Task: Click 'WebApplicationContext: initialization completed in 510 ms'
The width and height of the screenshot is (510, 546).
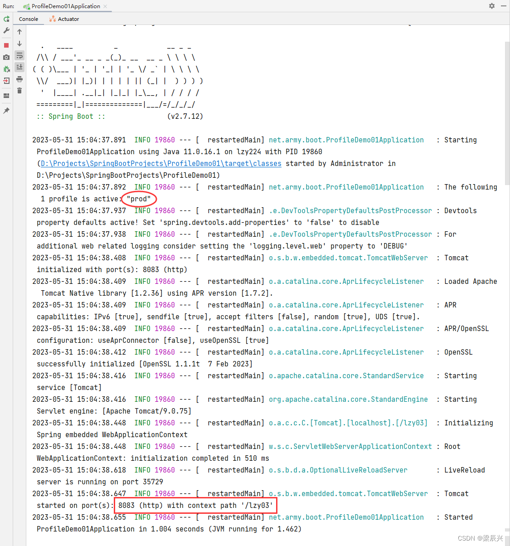Action: pos(153,458)
